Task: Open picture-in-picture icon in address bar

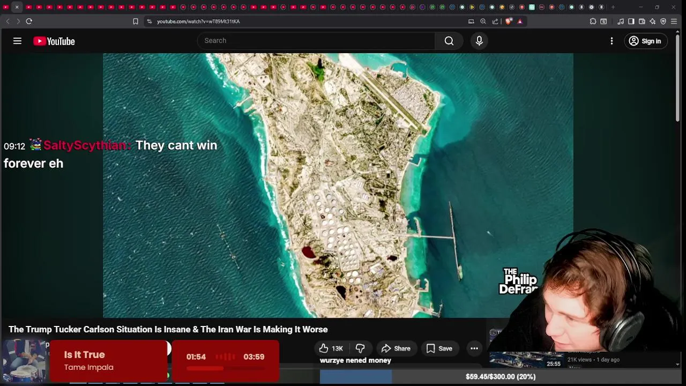Action: point(471,21)
